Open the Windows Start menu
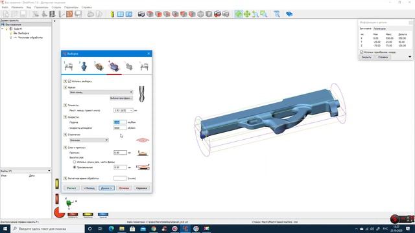 pyautogui.click(x=5, y=228)
